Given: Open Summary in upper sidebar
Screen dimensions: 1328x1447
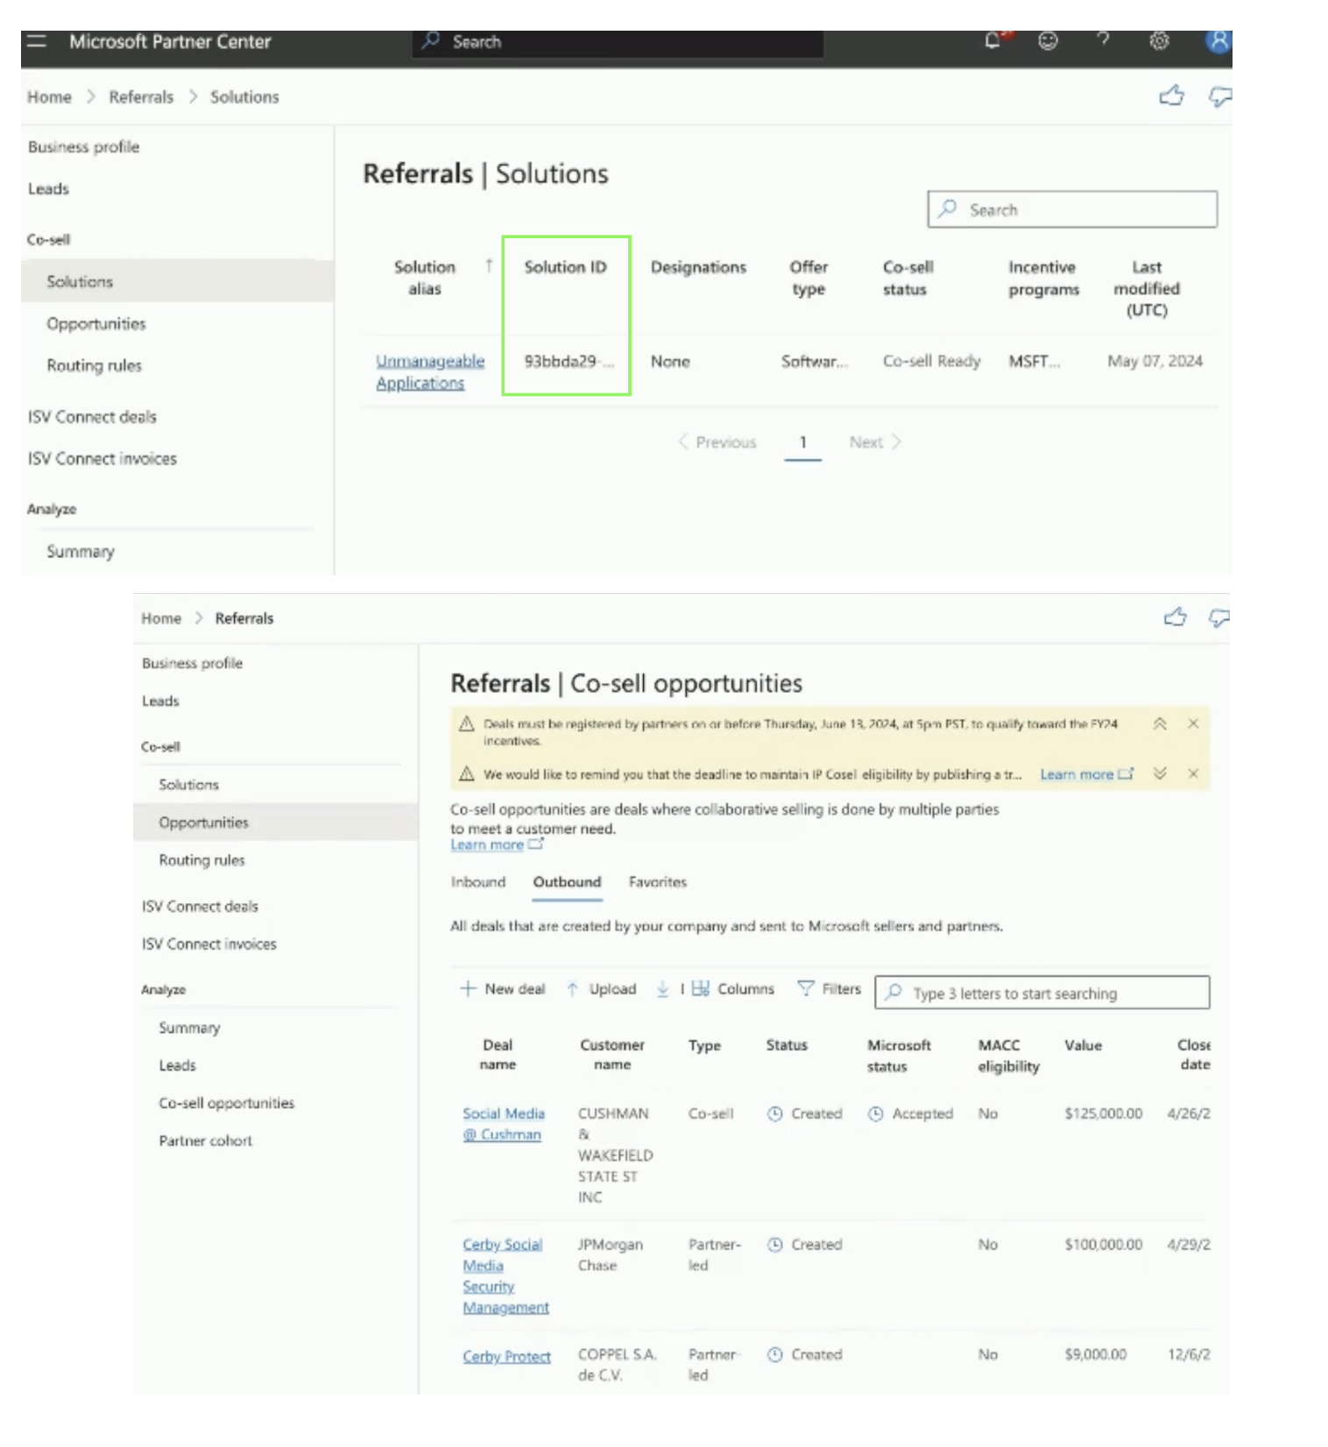Looking at the screenshot, I should point(81,552).
